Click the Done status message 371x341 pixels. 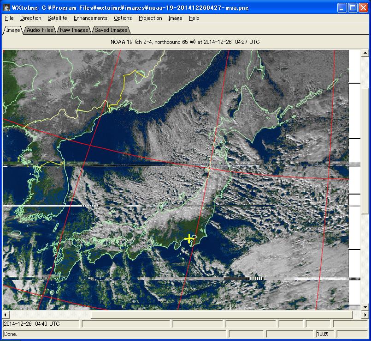(115, 334)
